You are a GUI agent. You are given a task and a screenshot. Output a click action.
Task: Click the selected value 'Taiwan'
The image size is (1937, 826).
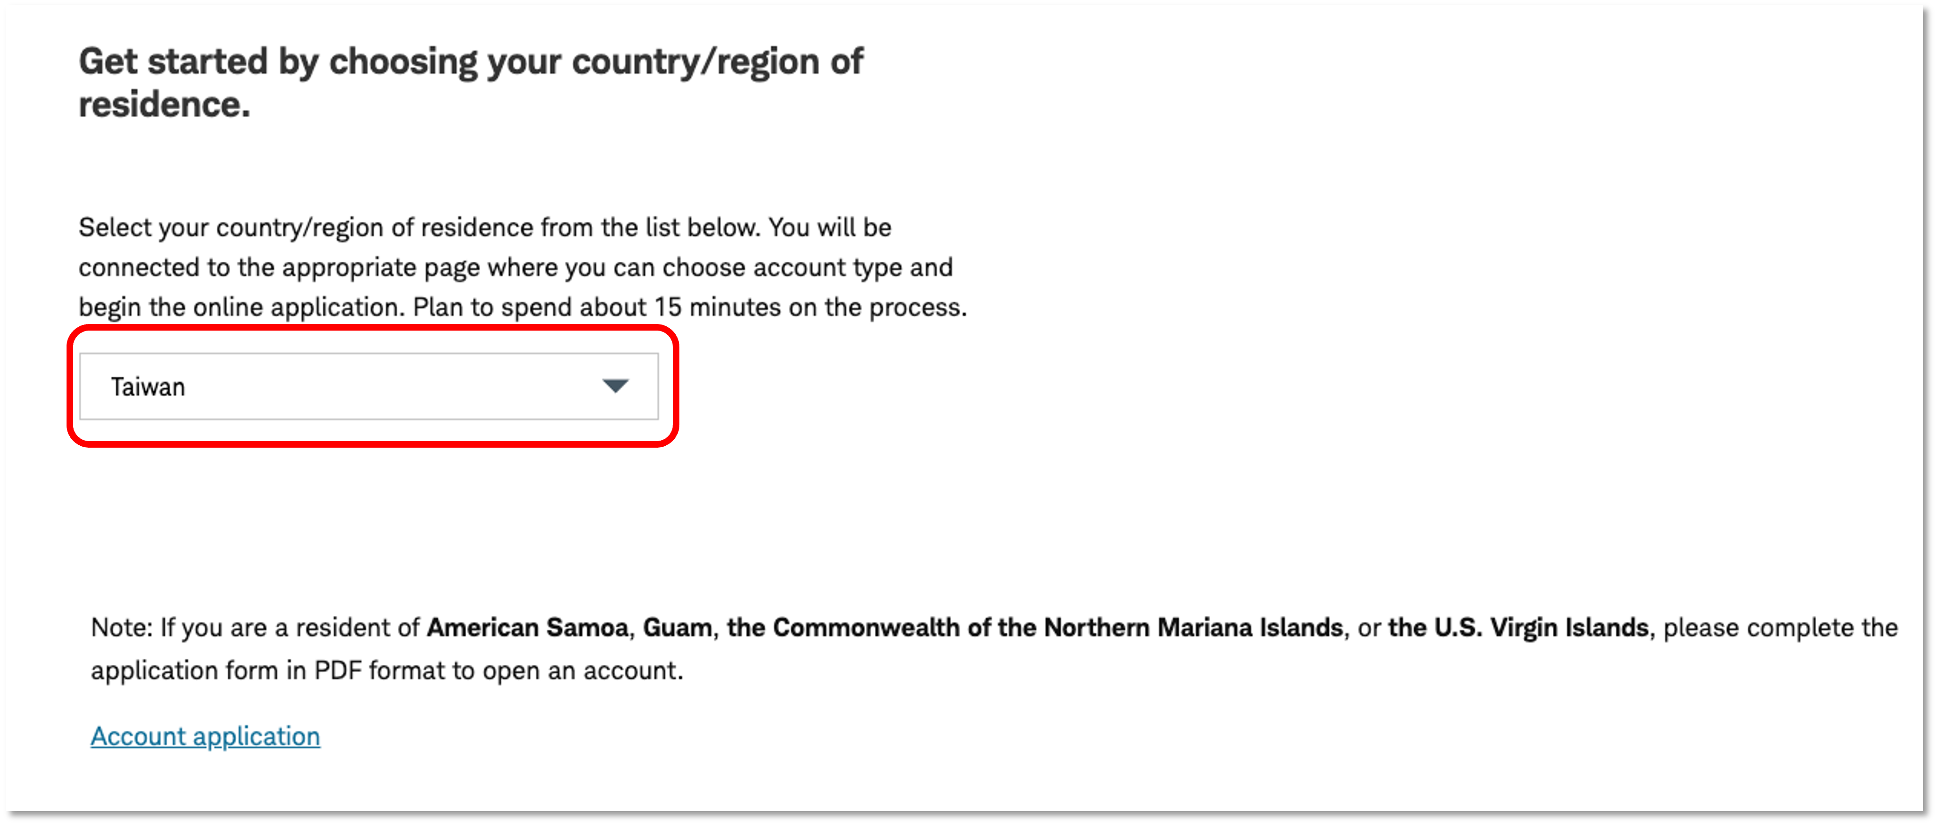(x=148, y=387)
